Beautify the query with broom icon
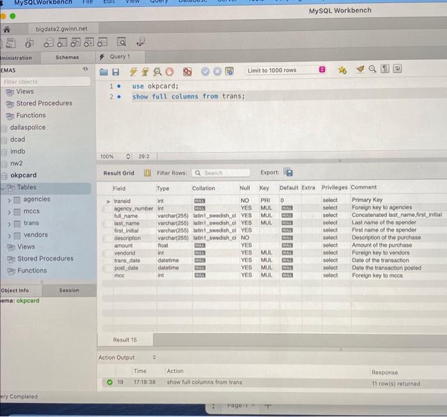Image resolution: width=447 pixels, height=417 pixels. click(360, 69)
